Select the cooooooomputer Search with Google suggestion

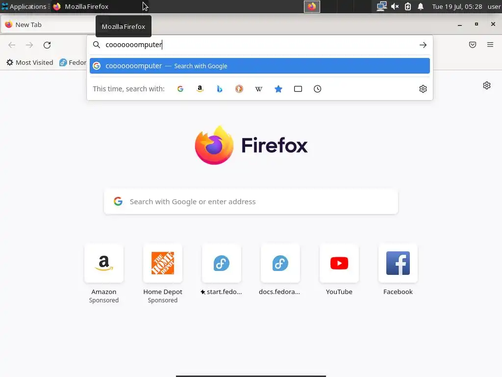pos(260,66)
